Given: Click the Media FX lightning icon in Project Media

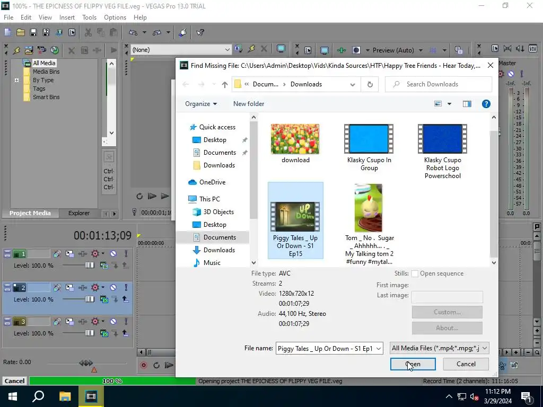Looking at the screenshot, I should [16, 50].
